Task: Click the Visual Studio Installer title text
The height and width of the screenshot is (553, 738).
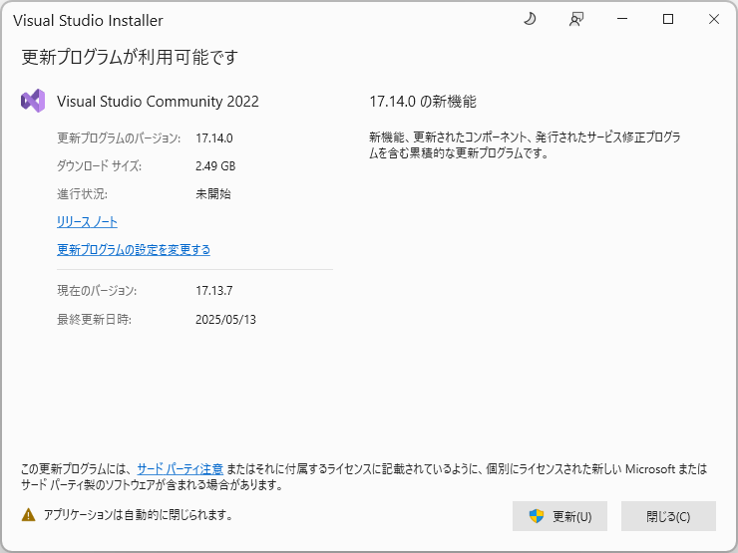Action: pyautogui.click(x=88, y=20)
